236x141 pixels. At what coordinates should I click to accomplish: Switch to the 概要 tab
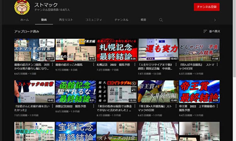tap(143, 20)
